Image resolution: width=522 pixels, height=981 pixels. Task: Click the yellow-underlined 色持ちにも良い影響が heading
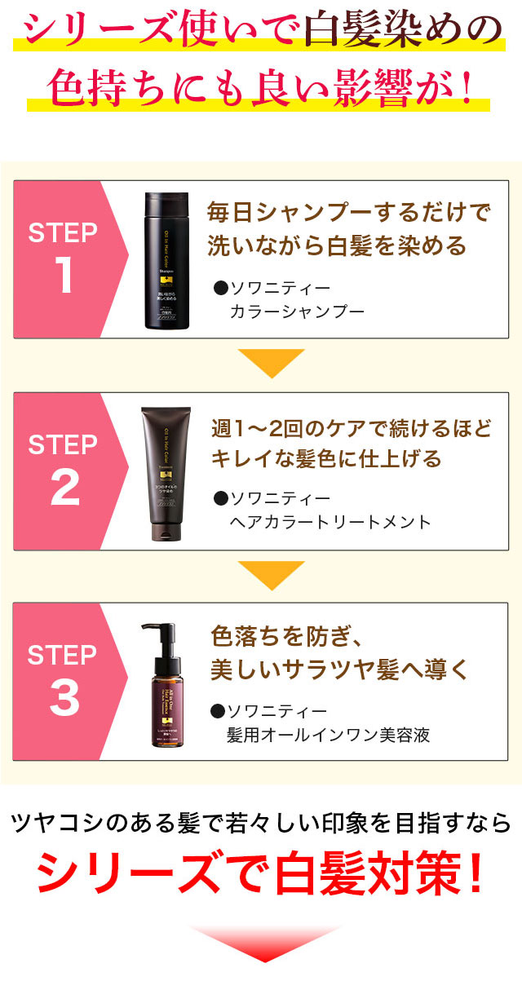[261, 85]
